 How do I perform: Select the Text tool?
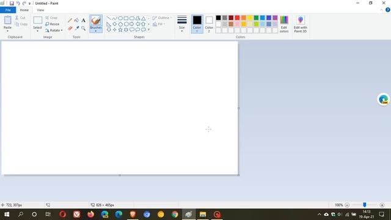pos(83,20)
